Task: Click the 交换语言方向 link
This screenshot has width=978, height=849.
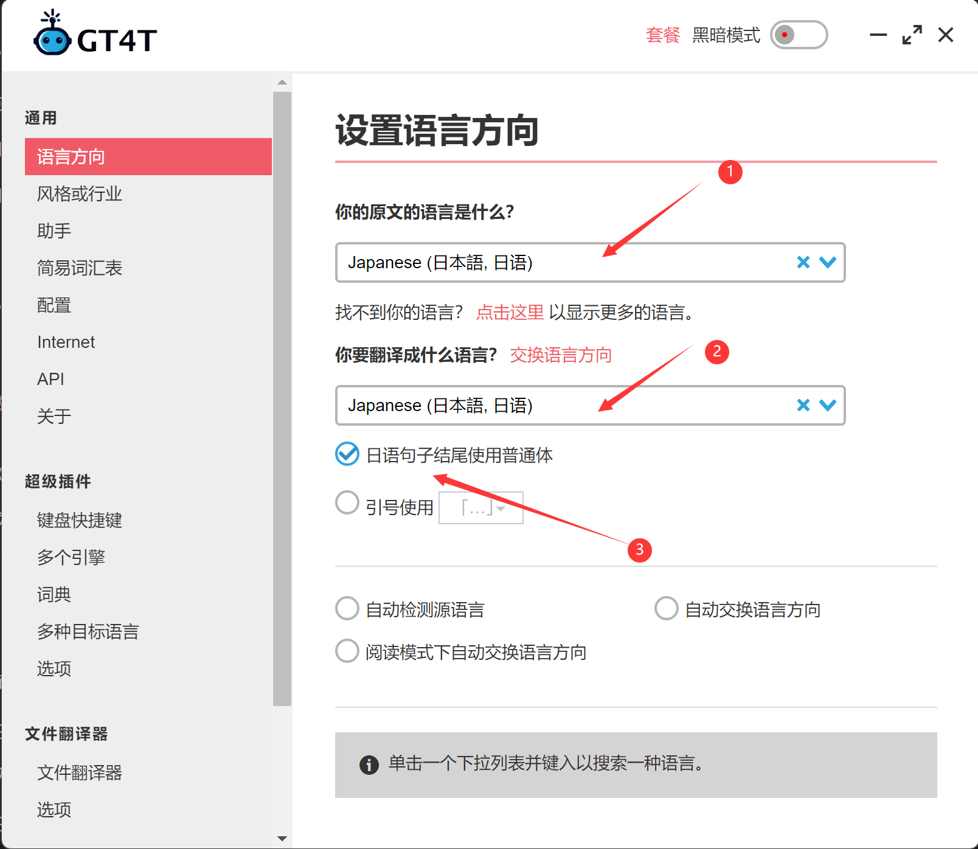Action: (560, 355)
